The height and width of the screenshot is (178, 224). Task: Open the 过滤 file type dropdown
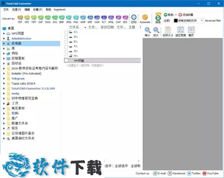tap(189, 20)
